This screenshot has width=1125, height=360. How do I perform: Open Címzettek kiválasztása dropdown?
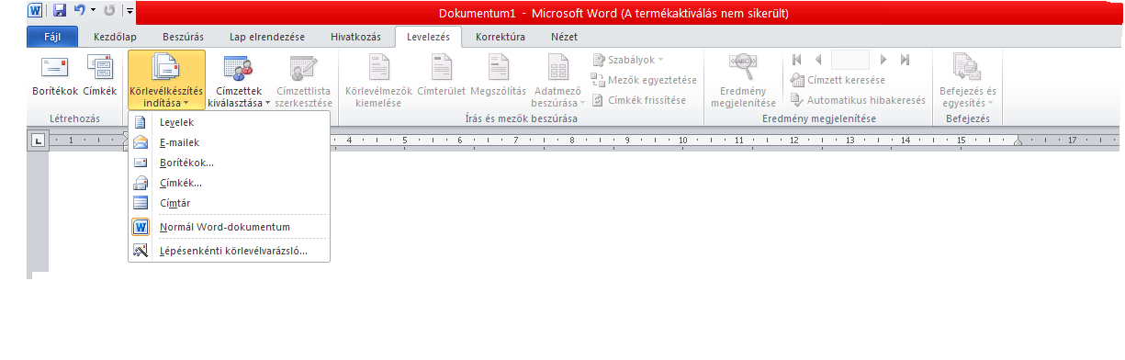238,81
